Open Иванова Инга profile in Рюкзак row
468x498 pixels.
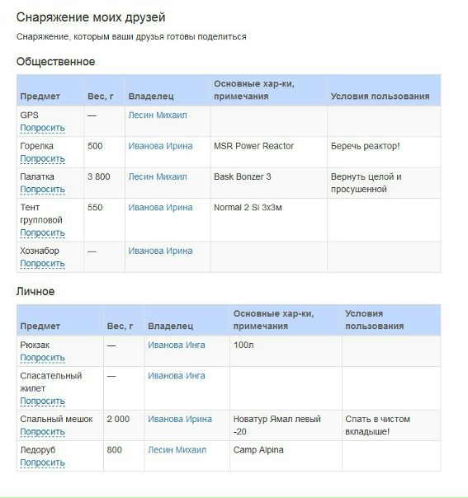coord(177,345)
